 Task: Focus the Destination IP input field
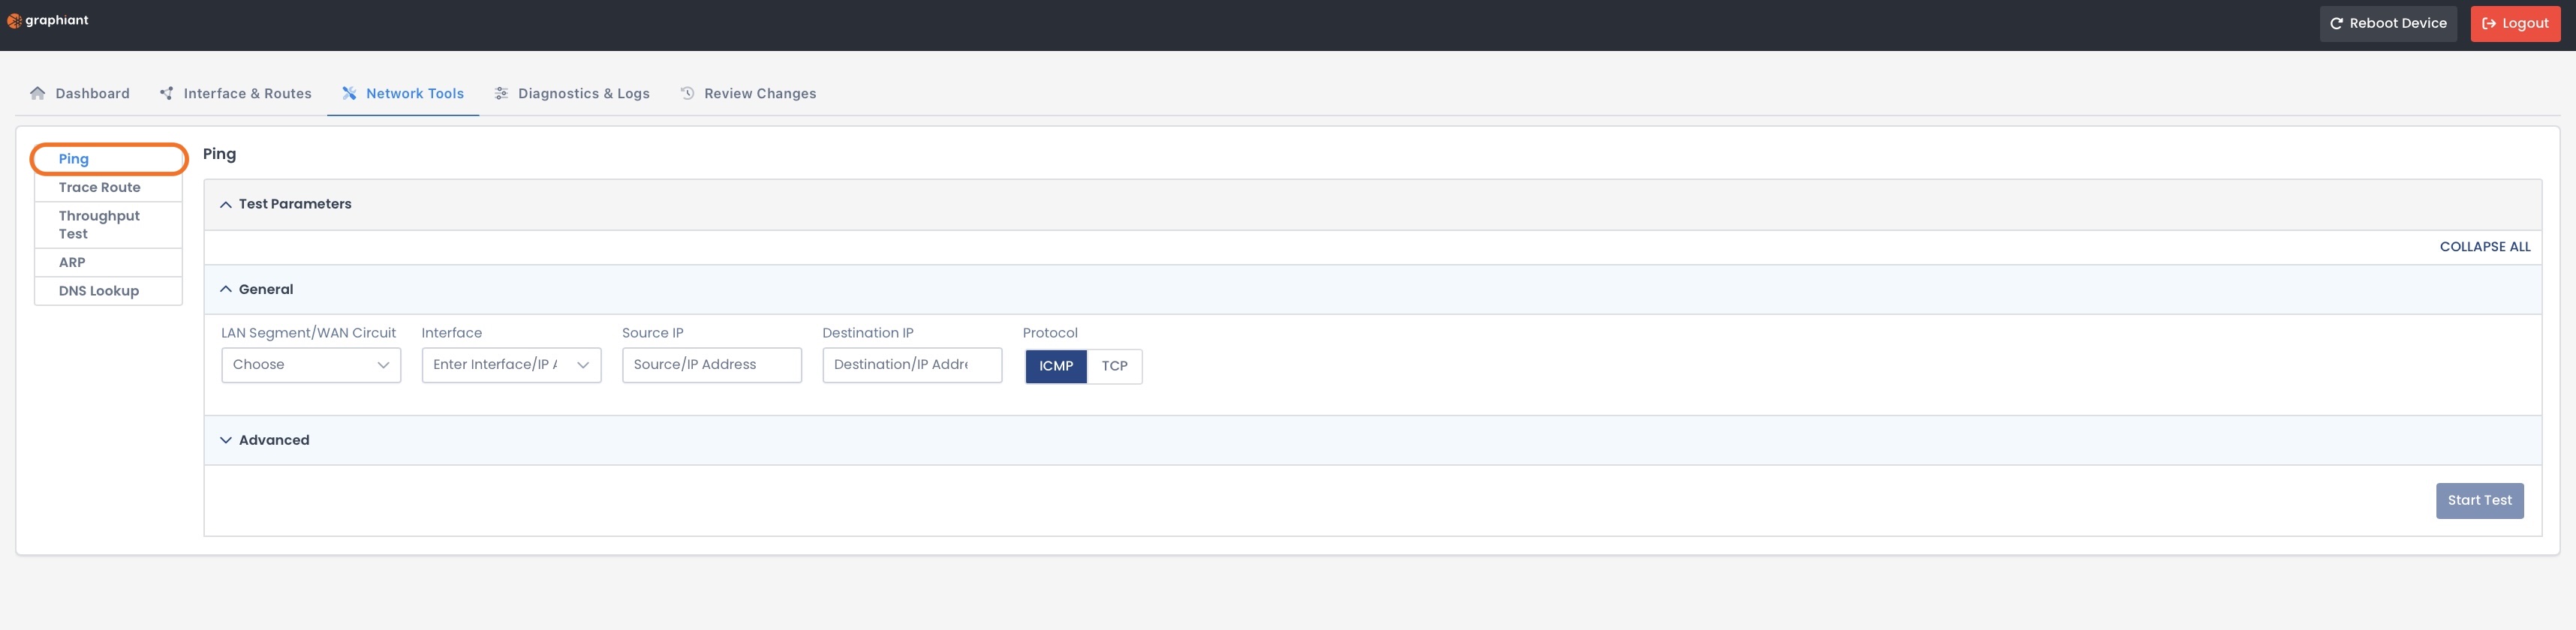pos(912,365)
